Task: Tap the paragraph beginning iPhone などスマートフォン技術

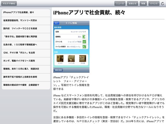Action: click(x=109, y=103)
